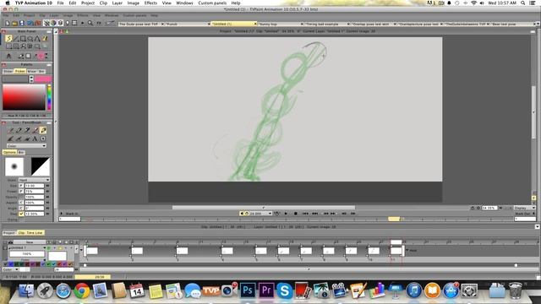The width and height of the screenshot is (541, 304).
Task: Jump to first frame with rewind button
Action: click(305, 214)
